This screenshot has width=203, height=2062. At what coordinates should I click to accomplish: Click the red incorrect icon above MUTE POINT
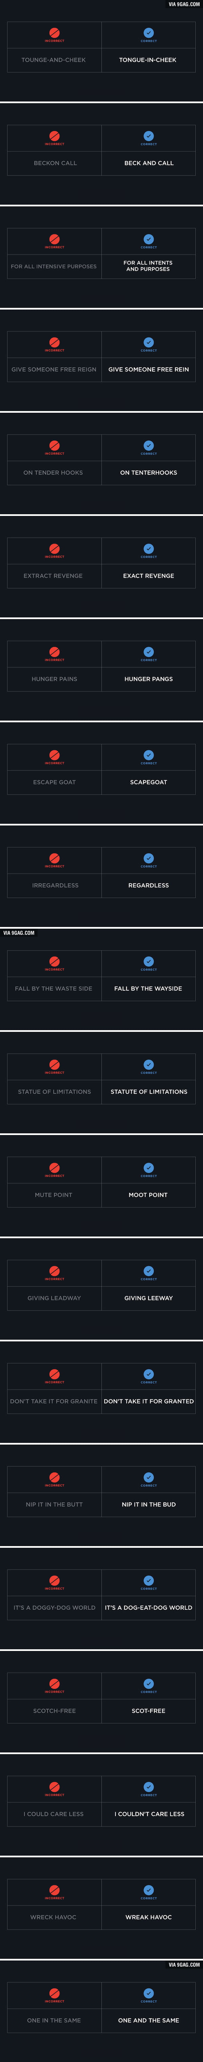[54, 1168]
